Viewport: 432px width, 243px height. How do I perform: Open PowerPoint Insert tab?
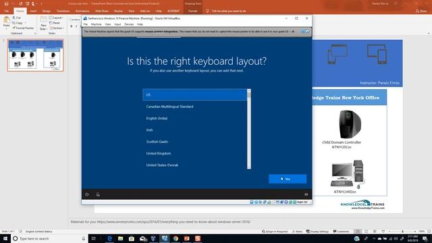[x=33, y=11]
